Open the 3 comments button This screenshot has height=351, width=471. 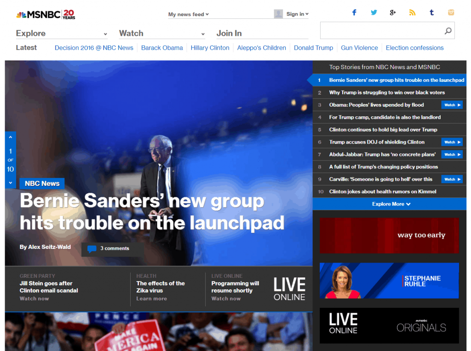pos(112,249)
